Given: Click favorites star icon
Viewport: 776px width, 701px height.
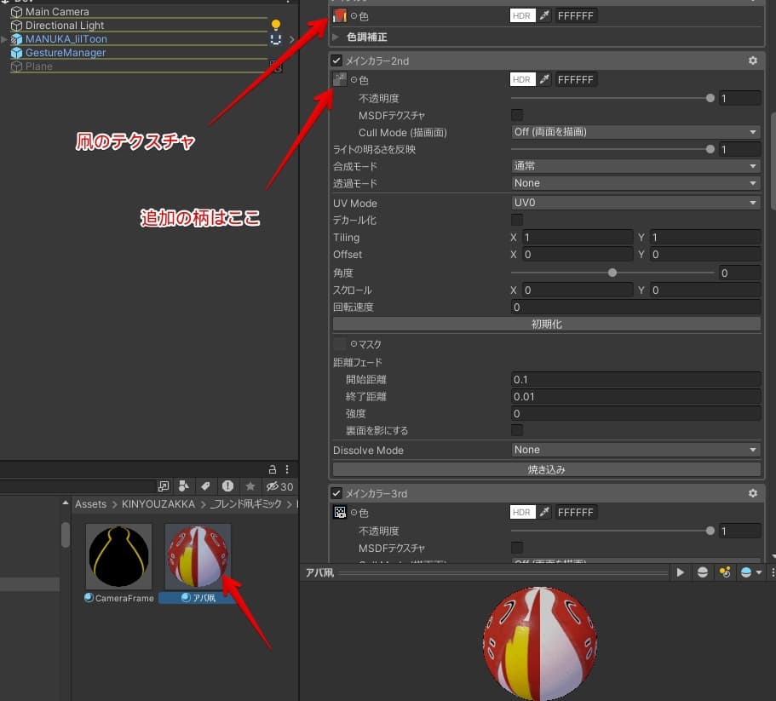Looking at the screenshot, I should (x=250, y=486).
